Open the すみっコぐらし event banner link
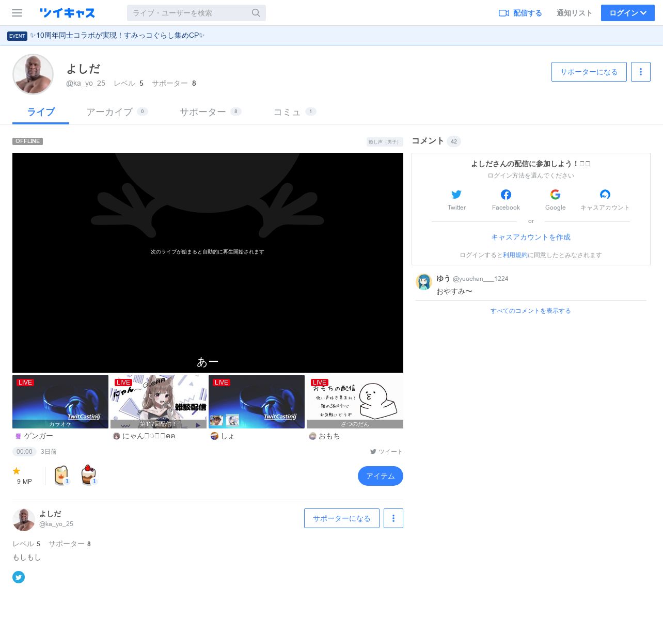This screenshot has width=663, height=621. (x=117, y=36)
